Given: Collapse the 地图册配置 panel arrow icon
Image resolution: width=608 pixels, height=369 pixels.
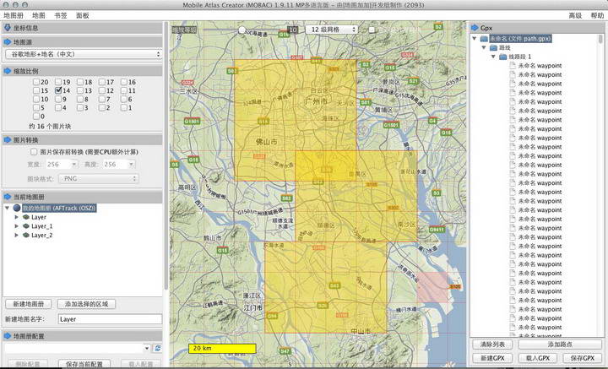Looking at the screenshot, I should point(8,336).
